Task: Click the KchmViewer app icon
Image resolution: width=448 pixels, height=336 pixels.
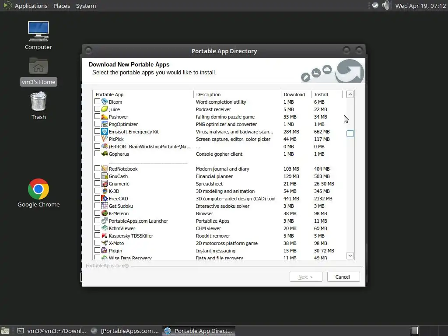Action: 105,228
